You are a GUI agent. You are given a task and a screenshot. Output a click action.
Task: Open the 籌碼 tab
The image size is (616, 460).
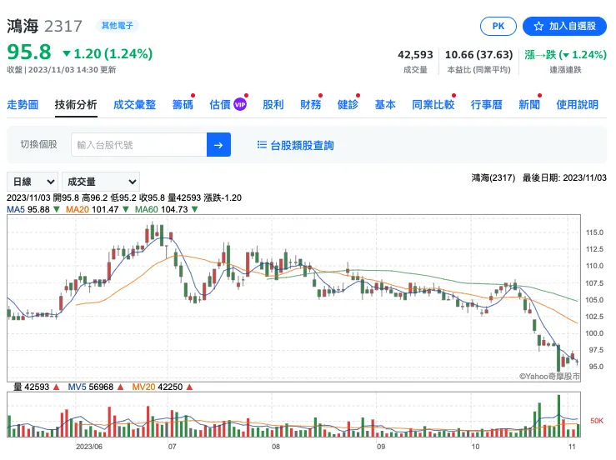(x=183, y=104)
